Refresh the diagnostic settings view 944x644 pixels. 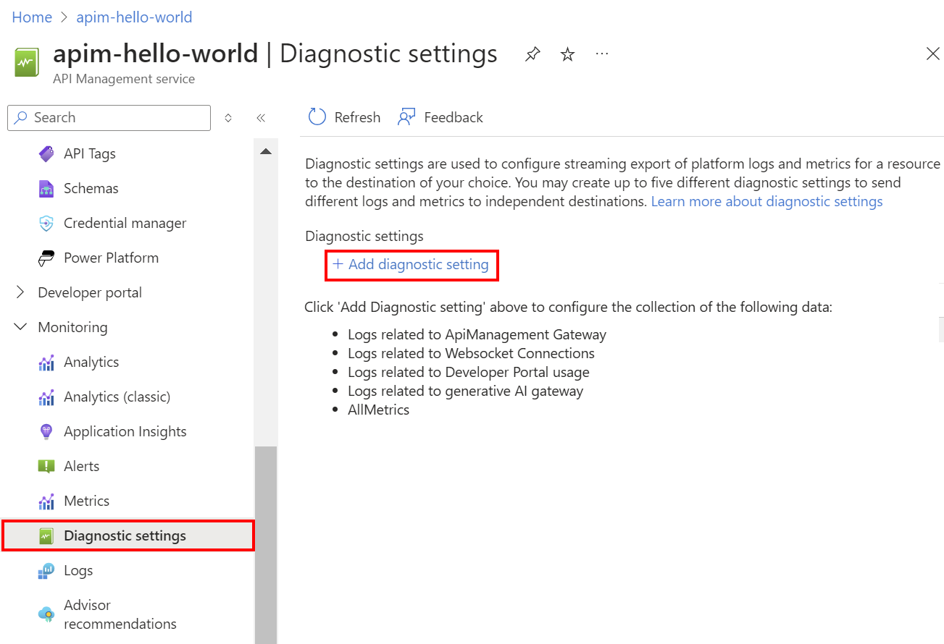pos(344,116)
